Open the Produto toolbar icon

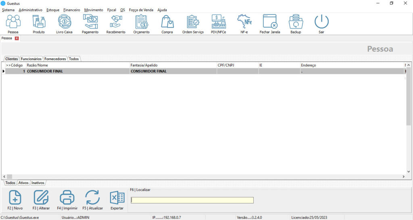click(x=39, y=23)
